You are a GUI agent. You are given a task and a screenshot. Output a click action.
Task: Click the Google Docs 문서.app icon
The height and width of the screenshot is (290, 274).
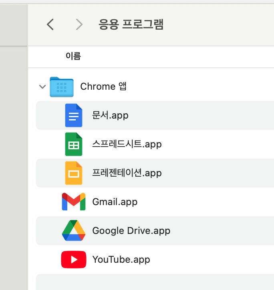(74, 115)
